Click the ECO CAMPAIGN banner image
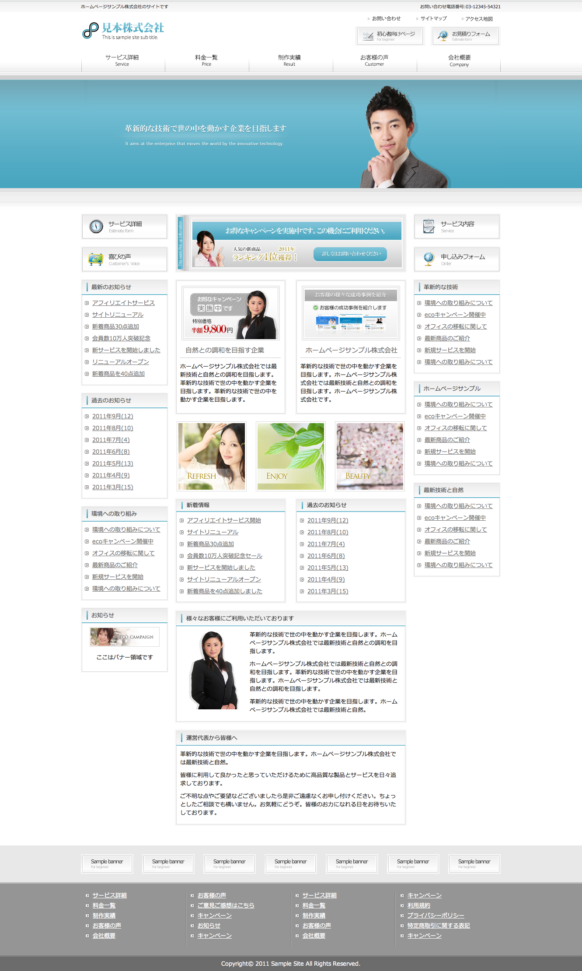The width and height of the screenshot is (582, 971). pyautogui.click(x=125, y=637)
